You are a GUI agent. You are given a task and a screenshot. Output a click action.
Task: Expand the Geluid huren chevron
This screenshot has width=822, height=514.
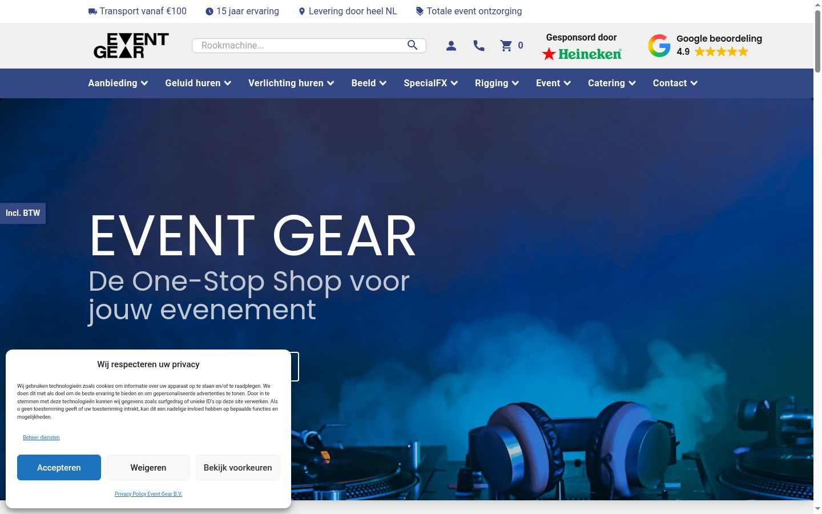tap(228, 83)
